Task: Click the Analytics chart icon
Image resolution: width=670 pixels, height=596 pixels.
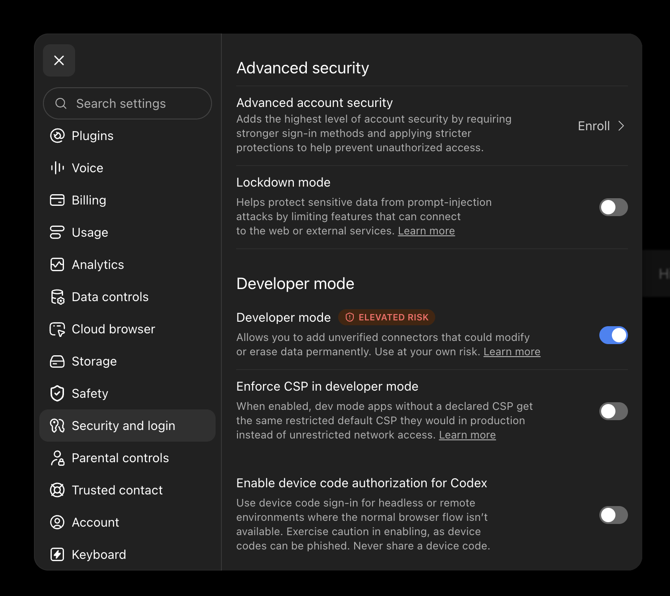Action: click(57, 264)
